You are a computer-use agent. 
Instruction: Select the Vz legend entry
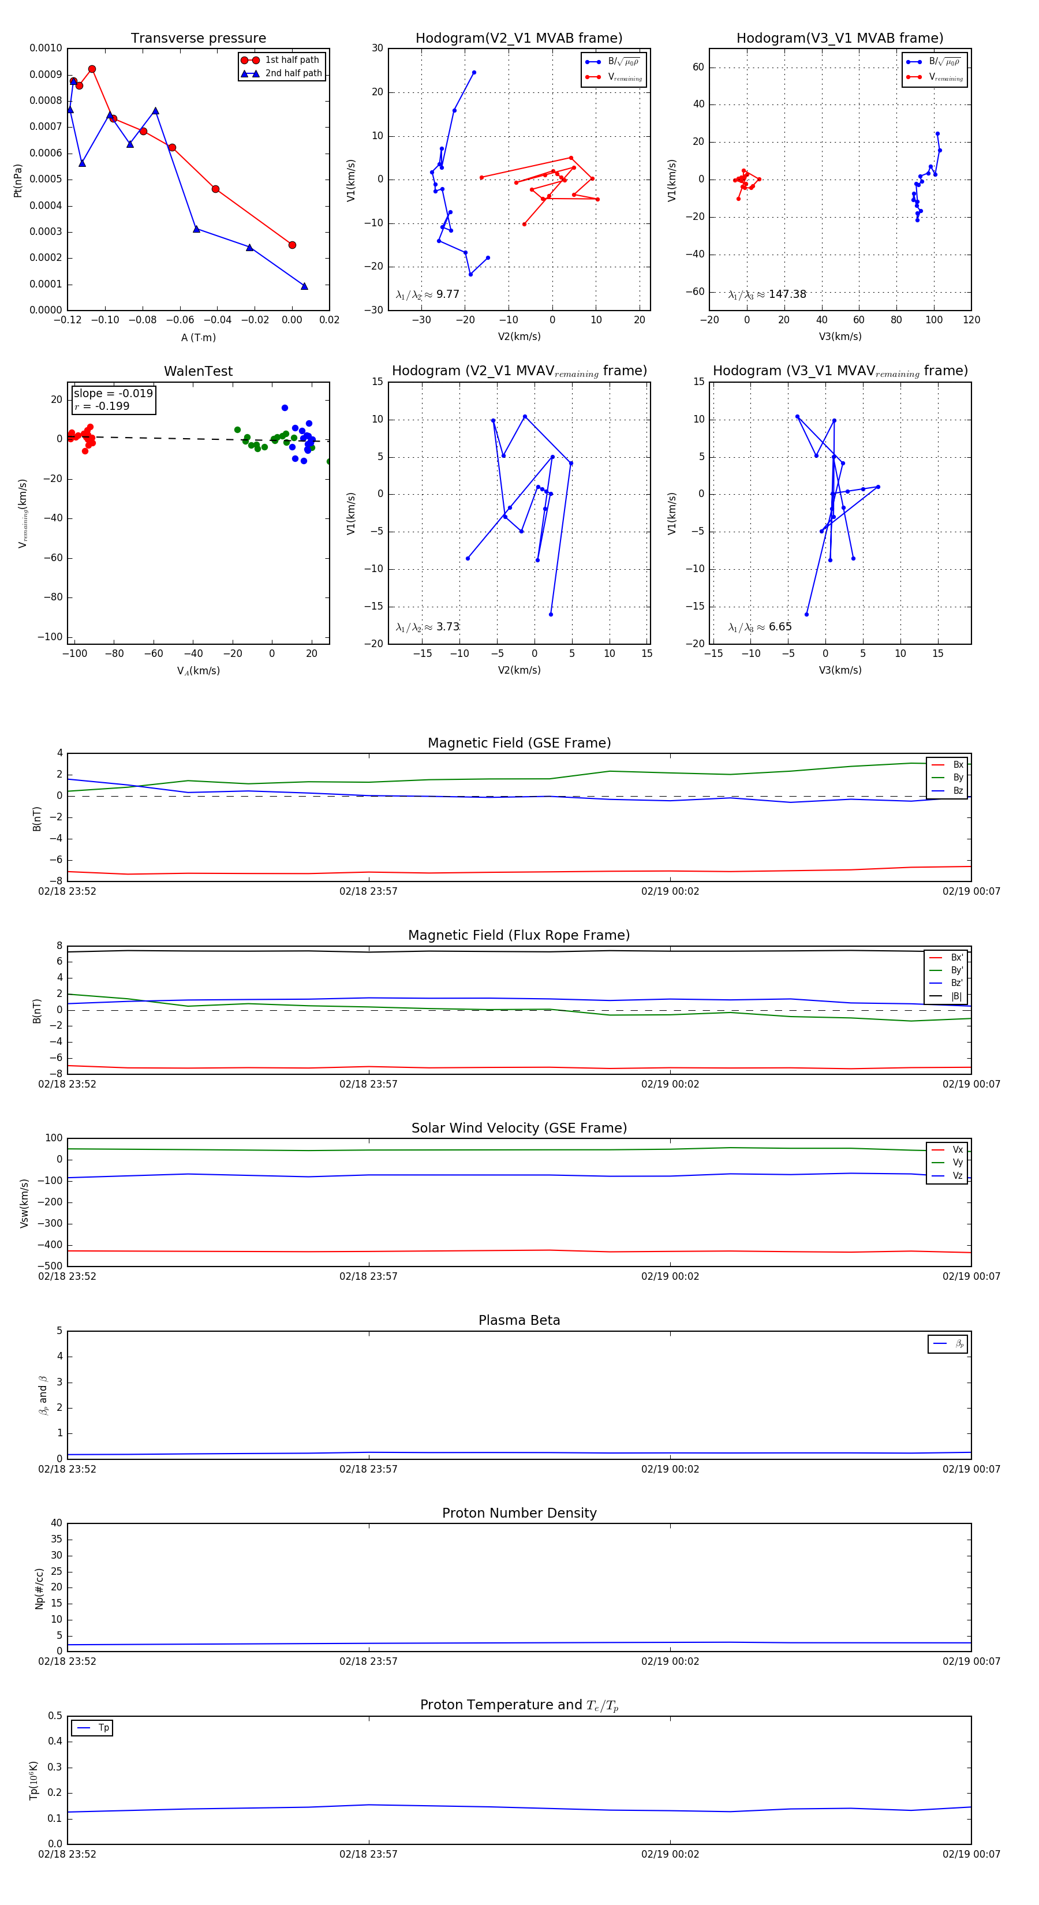947,1176
